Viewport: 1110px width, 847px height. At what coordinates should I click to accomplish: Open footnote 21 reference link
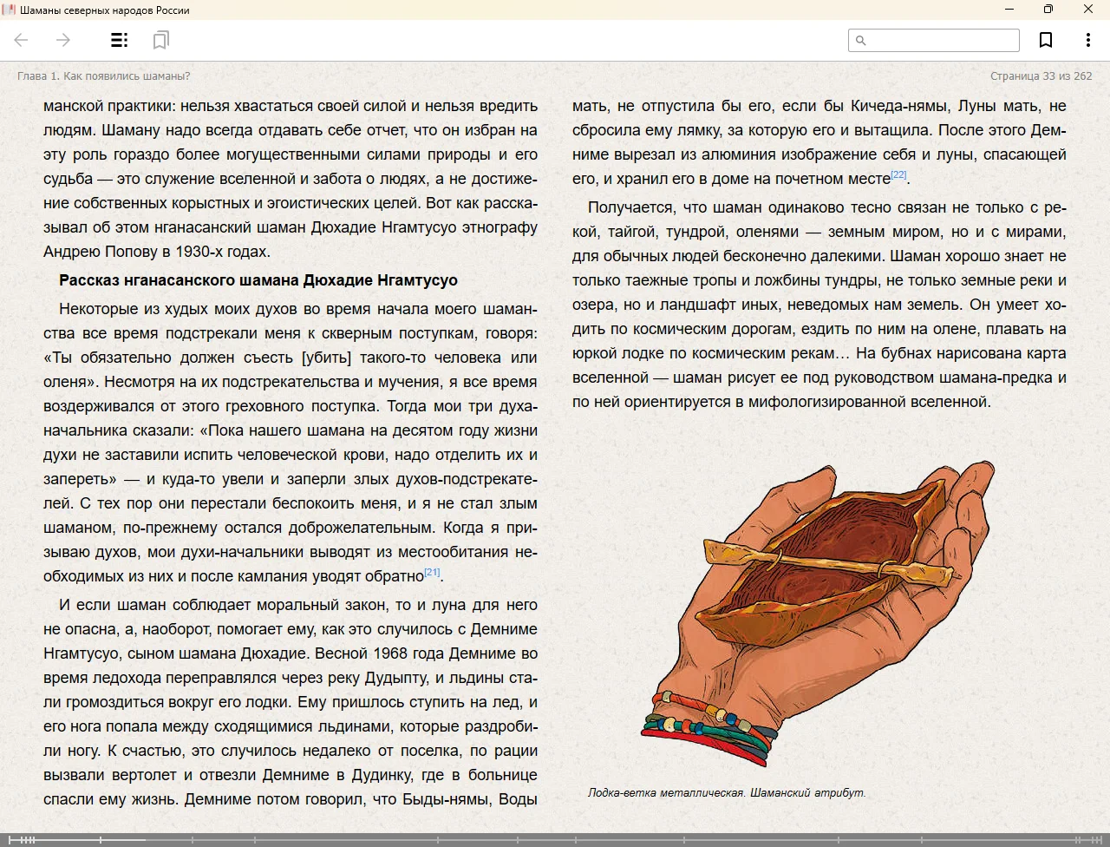[432, 572]
